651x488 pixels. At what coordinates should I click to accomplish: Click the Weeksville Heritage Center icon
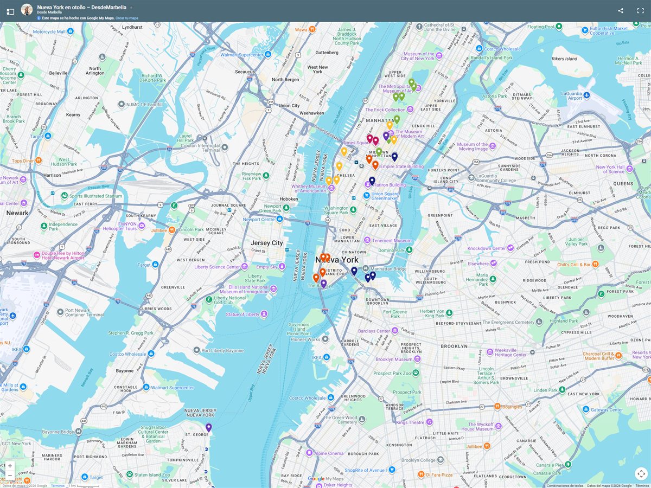coord(490,351)
